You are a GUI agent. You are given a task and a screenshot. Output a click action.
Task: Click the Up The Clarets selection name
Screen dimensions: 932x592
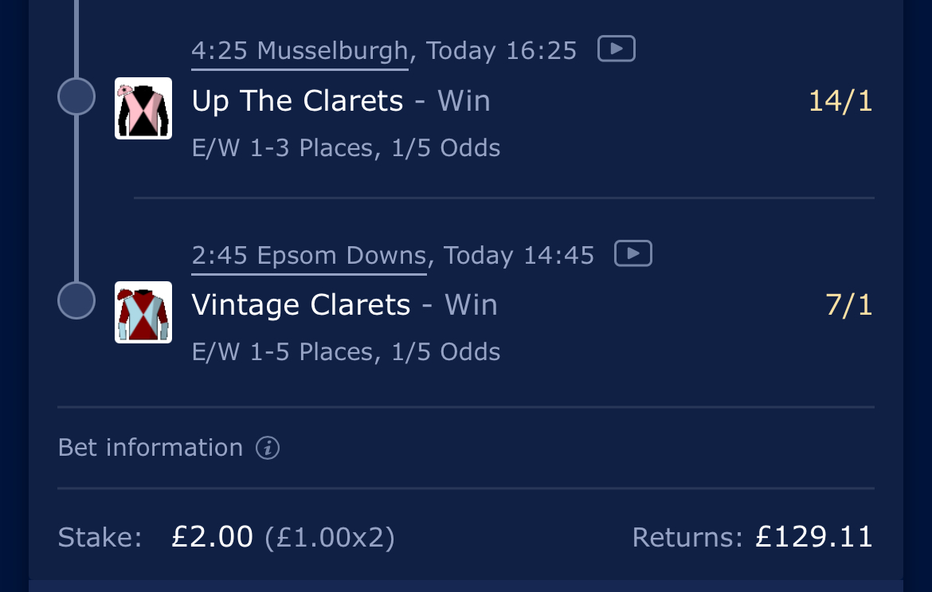[x=297, y=101]
